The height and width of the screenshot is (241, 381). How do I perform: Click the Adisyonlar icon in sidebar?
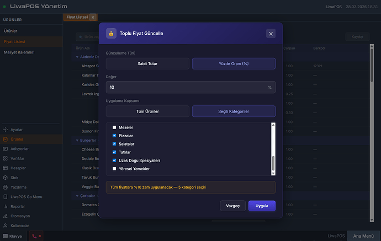pos(6,149)
